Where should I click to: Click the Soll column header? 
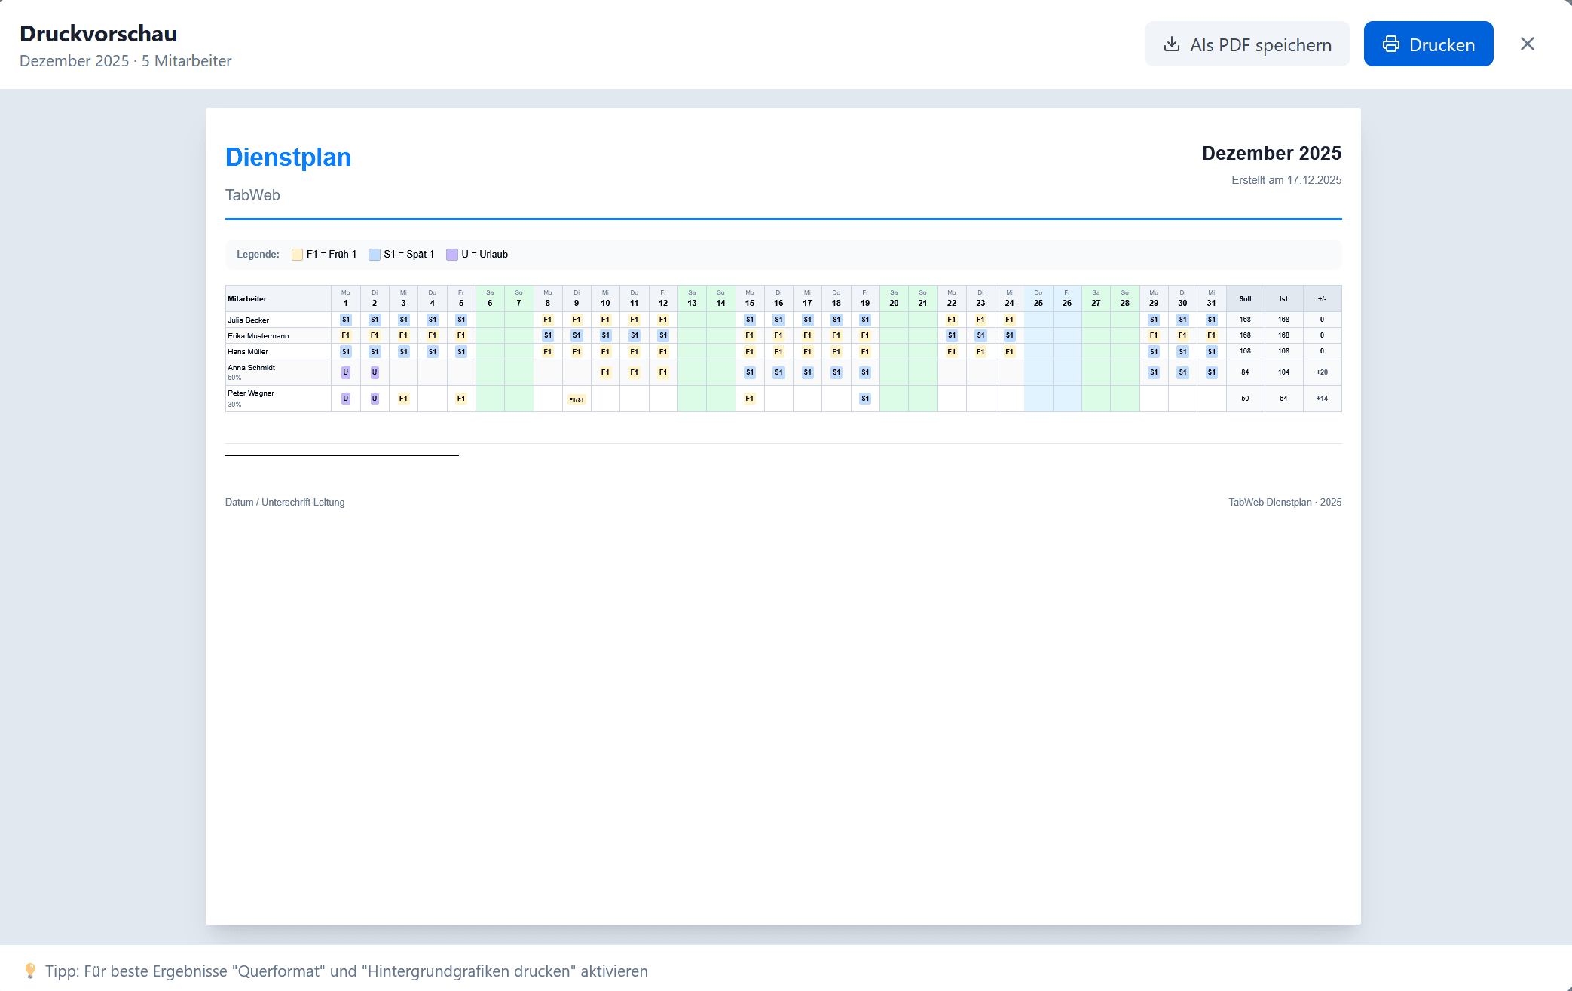[x=1245, y=298]
